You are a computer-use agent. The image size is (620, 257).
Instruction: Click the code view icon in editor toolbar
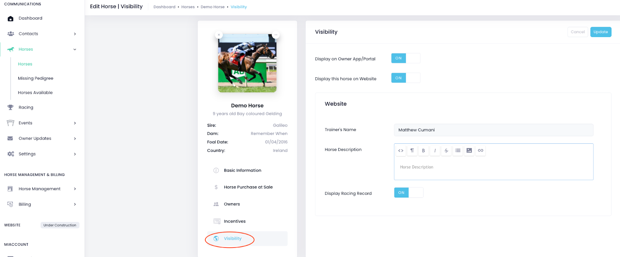(401, 151)
